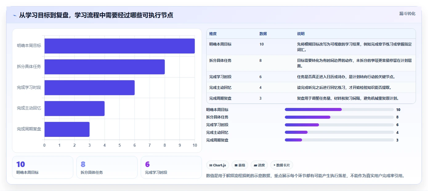
Task: Click the 拆分具体任务 bar in the chart
Action: 104,67
